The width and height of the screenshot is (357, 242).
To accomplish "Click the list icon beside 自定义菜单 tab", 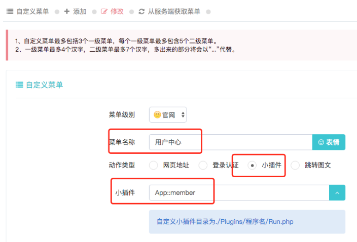I will point(10,11).
